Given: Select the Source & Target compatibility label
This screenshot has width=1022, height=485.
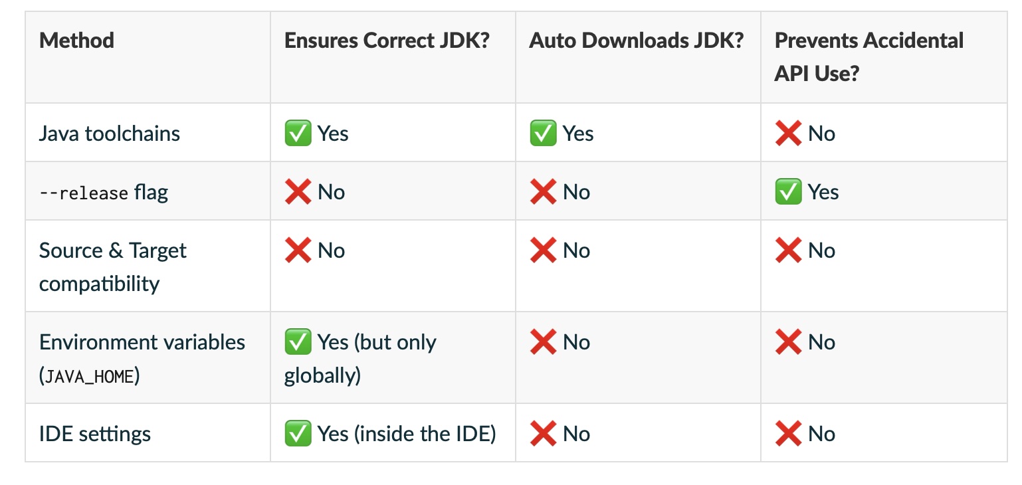Looking at the screenshot, I should point(113,267).
